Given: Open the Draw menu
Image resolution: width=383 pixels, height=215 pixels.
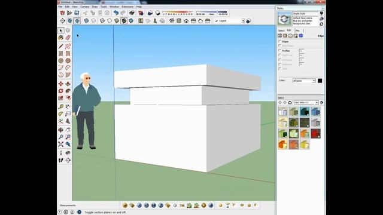Looking at the screenshot, I should point(95,7).
